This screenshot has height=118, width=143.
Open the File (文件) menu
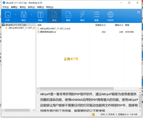point(6,7)
